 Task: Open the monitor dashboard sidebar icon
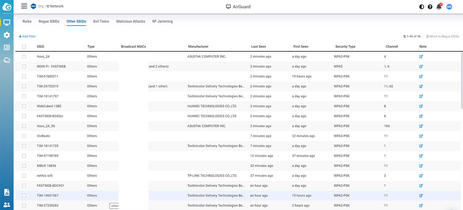click(7, 22)
